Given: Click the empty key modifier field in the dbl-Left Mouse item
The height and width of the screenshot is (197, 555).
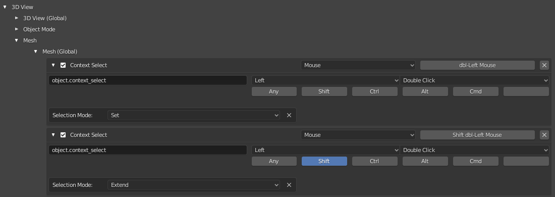Looking at the screenshot, I should tap(526, 91).
